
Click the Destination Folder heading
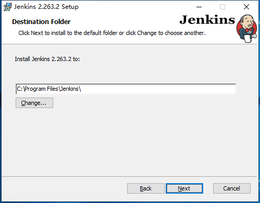41,22
